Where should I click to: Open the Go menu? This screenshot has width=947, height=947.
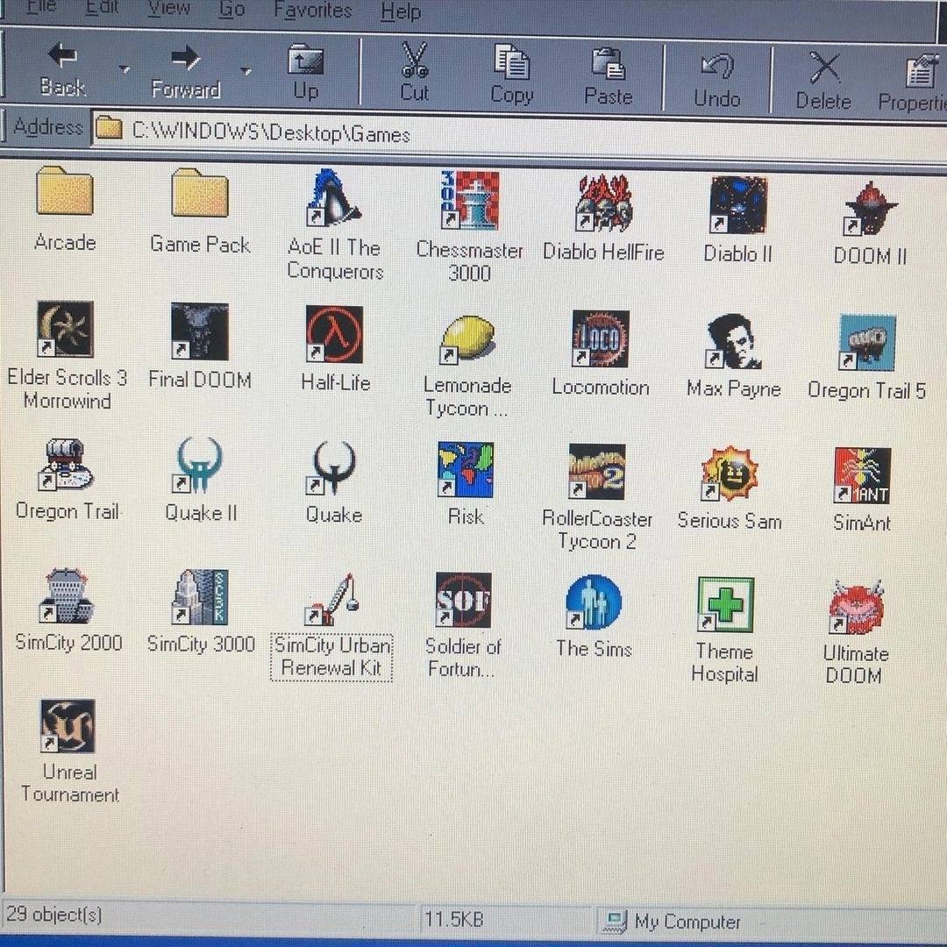(x=231, y=9)
